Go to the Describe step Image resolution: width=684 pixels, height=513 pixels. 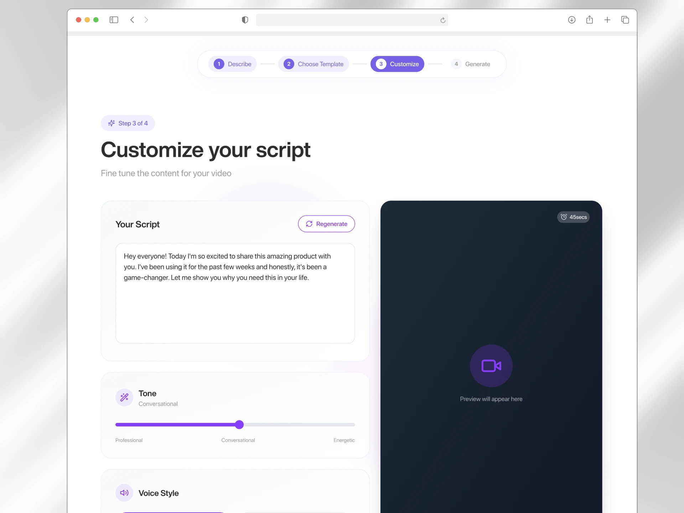tap(233, 64)
